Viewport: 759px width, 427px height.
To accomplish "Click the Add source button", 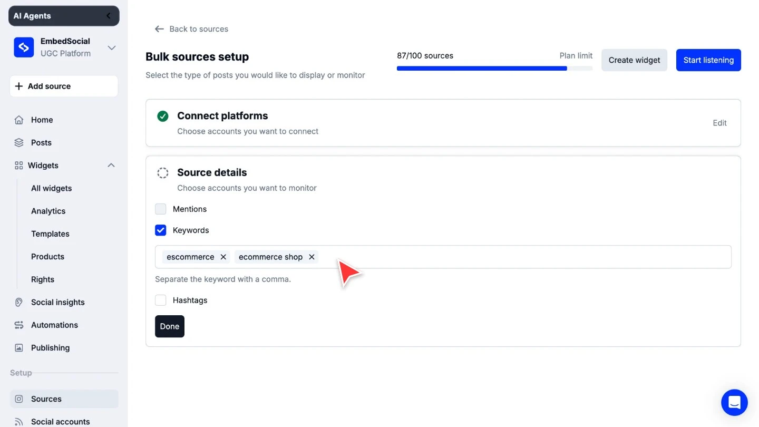I will click(64, 86).
